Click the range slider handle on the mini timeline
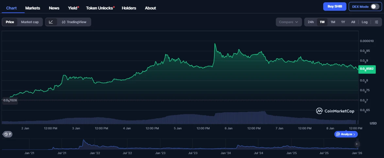Screen dimensions: 384x158 tap(357, 144)
